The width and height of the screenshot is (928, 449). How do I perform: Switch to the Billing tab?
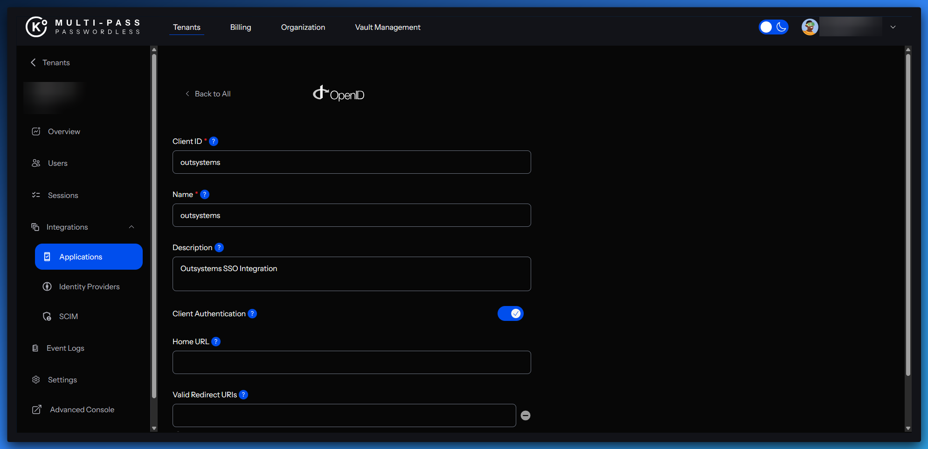point(241,27)
